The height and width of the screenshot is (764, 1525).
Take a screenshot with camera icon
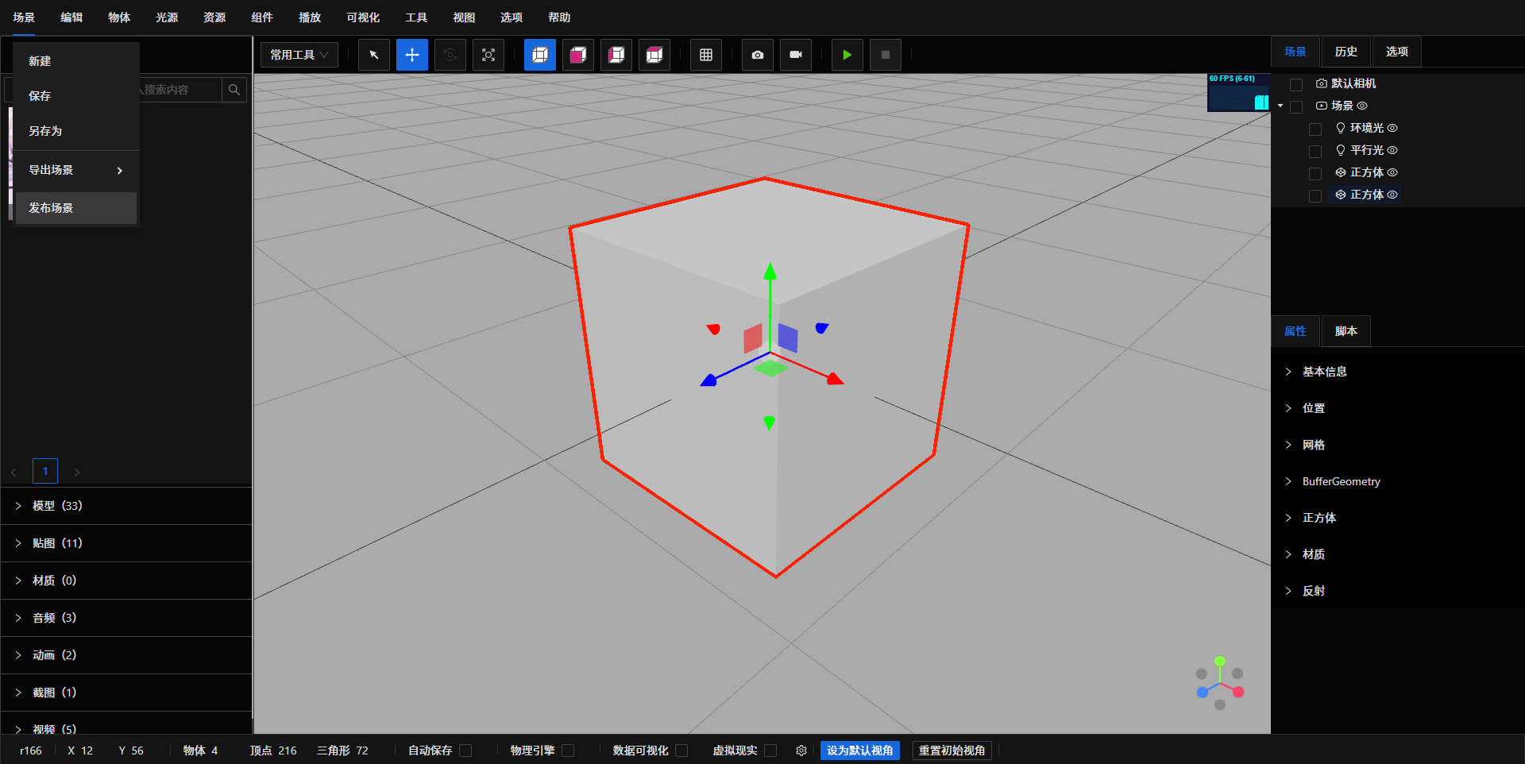(758, 55)
